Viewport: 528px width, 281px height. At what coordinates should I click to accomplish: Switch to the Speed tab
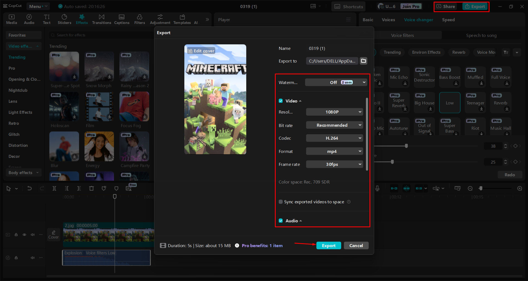pyautogui.click(x=448, y=20)
